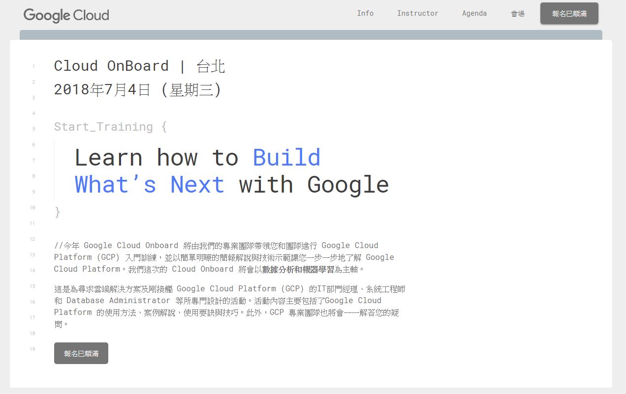Click the date text 2018年7月4日 (星期三)
626x394 pixels.
(138, 90)
